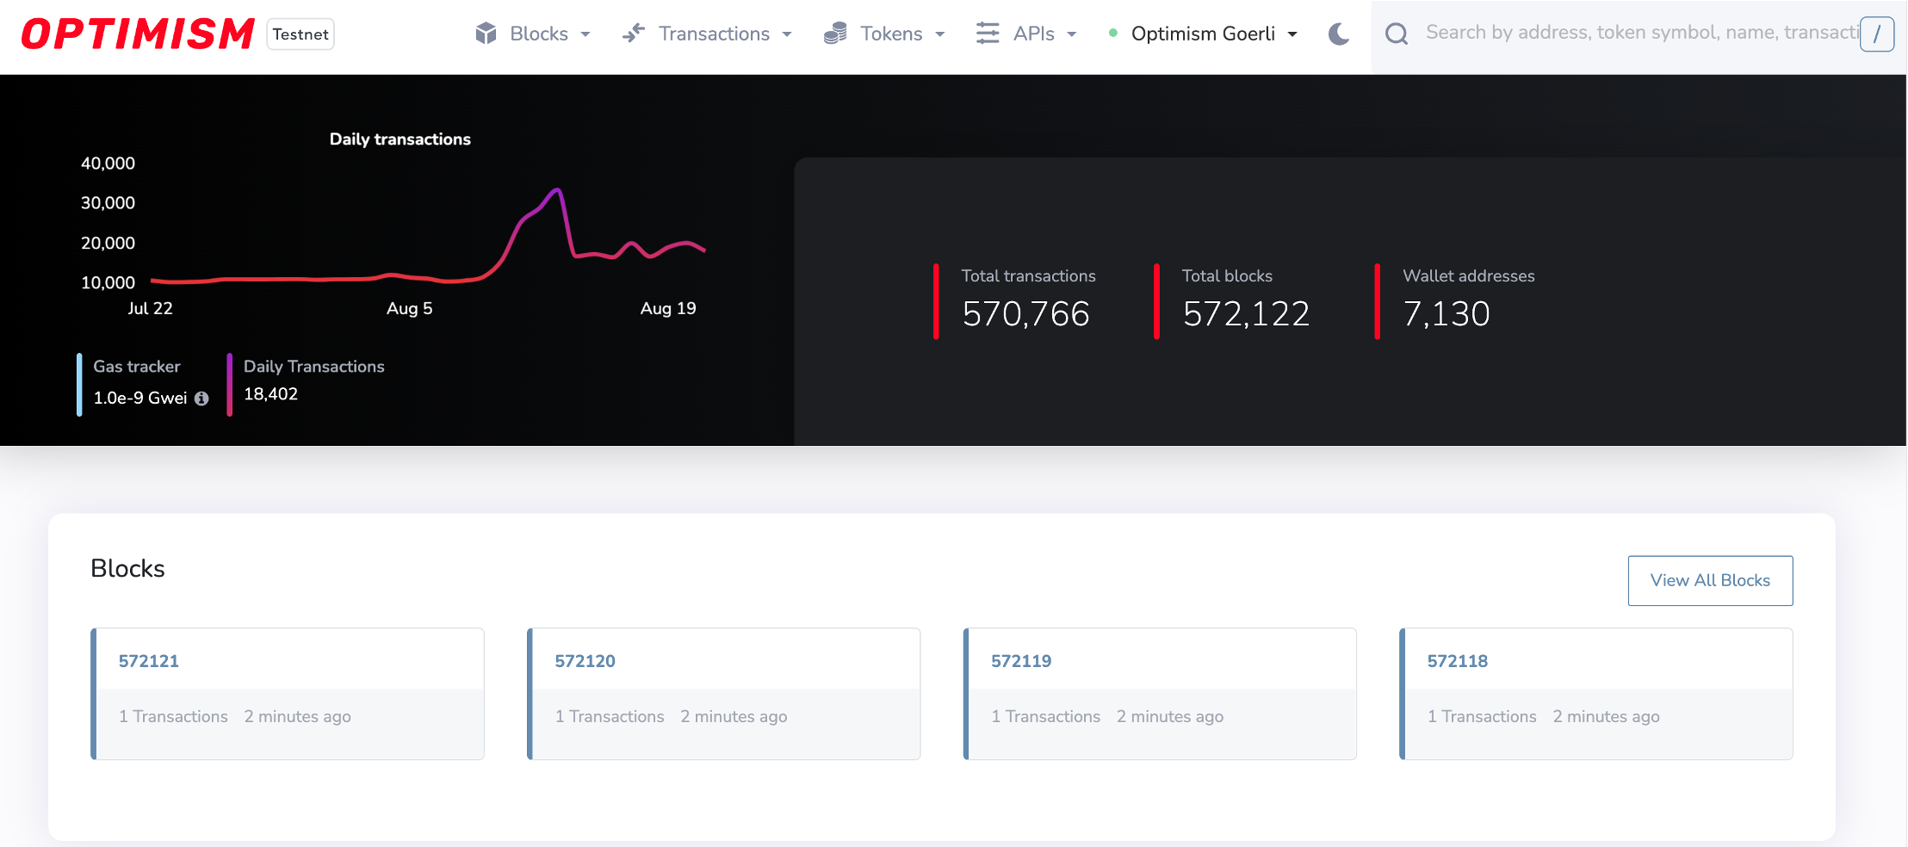Click the View All Blocks button
This screenshot has height=847, width=1908.
(x=1710, y=580)
